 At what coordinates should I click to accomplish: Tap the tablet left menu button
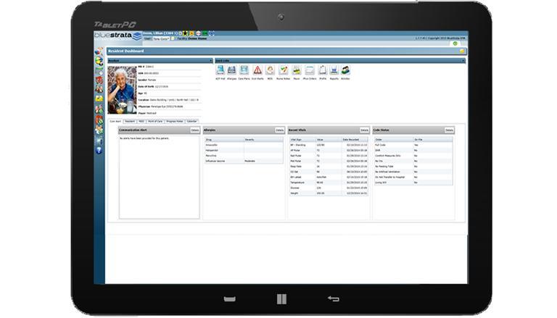[x=229, y=299]
